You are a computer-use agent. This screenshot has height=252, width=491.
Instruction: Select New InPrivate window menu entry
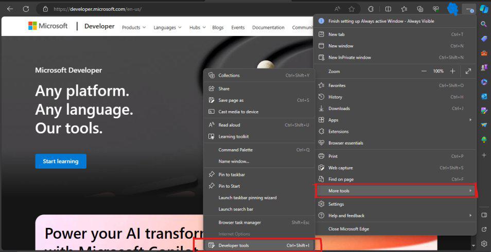(x=395, y=58)
